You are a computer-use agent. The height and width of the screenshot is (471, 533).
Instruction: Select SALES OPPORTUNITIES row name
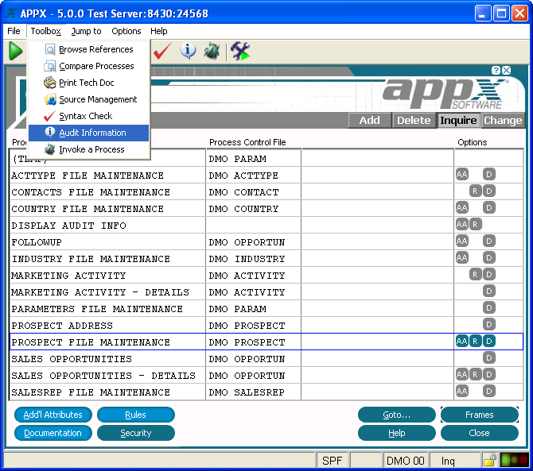coord(72,359)
